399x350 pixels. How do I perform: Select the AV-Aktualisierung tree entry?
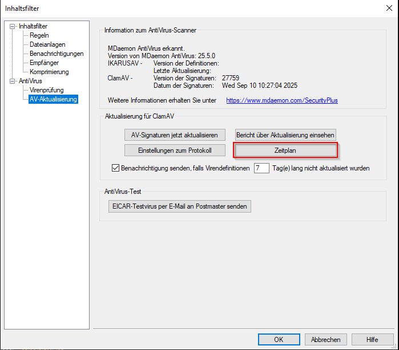53,99
